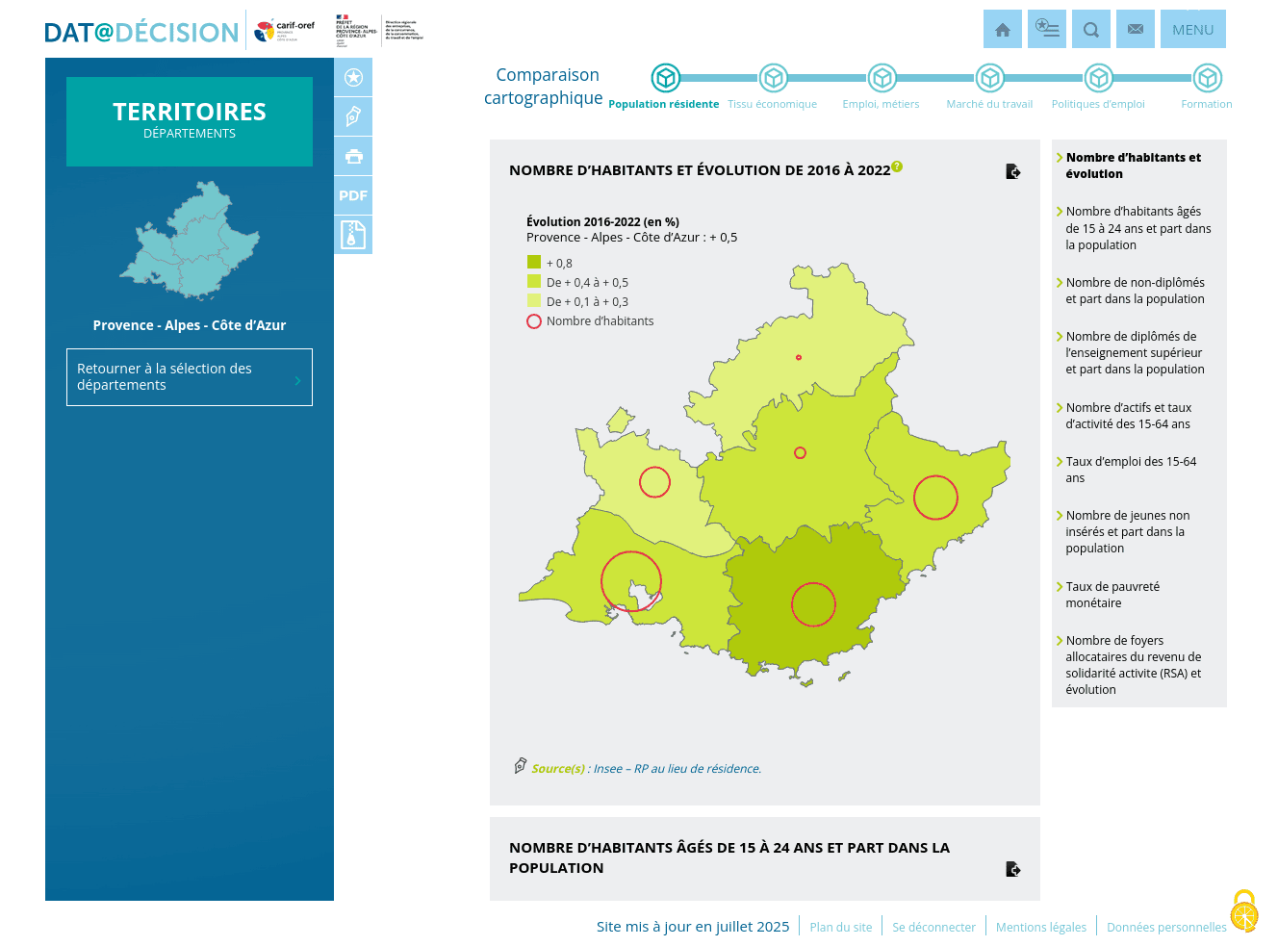Click the Provence-Alpes-Côte d'Azur region thumbnail map
The image size is (1278, 946).
tap(190, 241)
